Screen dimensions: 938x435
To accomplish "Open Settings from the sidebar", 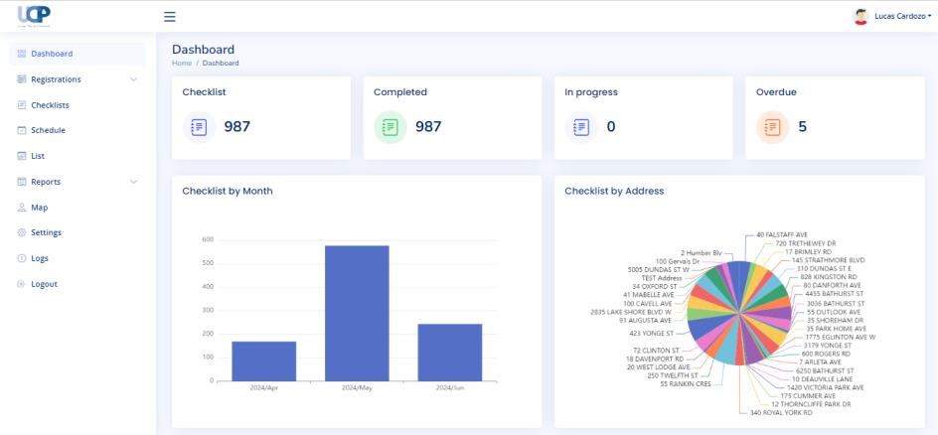I will tap(78, 232).
